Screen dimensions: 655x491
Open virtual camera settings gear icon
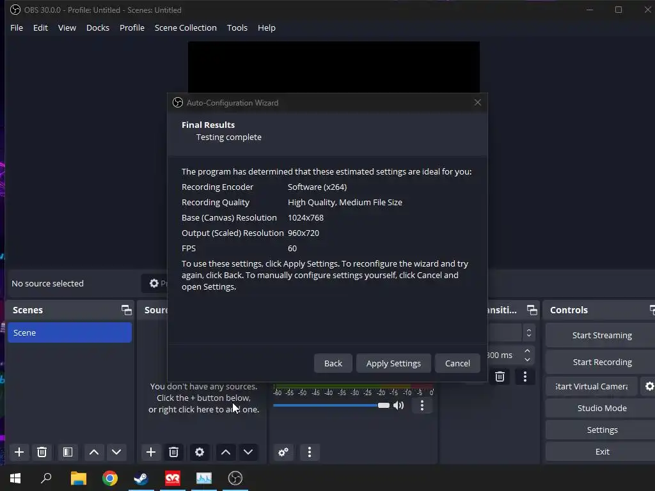click(649, 386)
